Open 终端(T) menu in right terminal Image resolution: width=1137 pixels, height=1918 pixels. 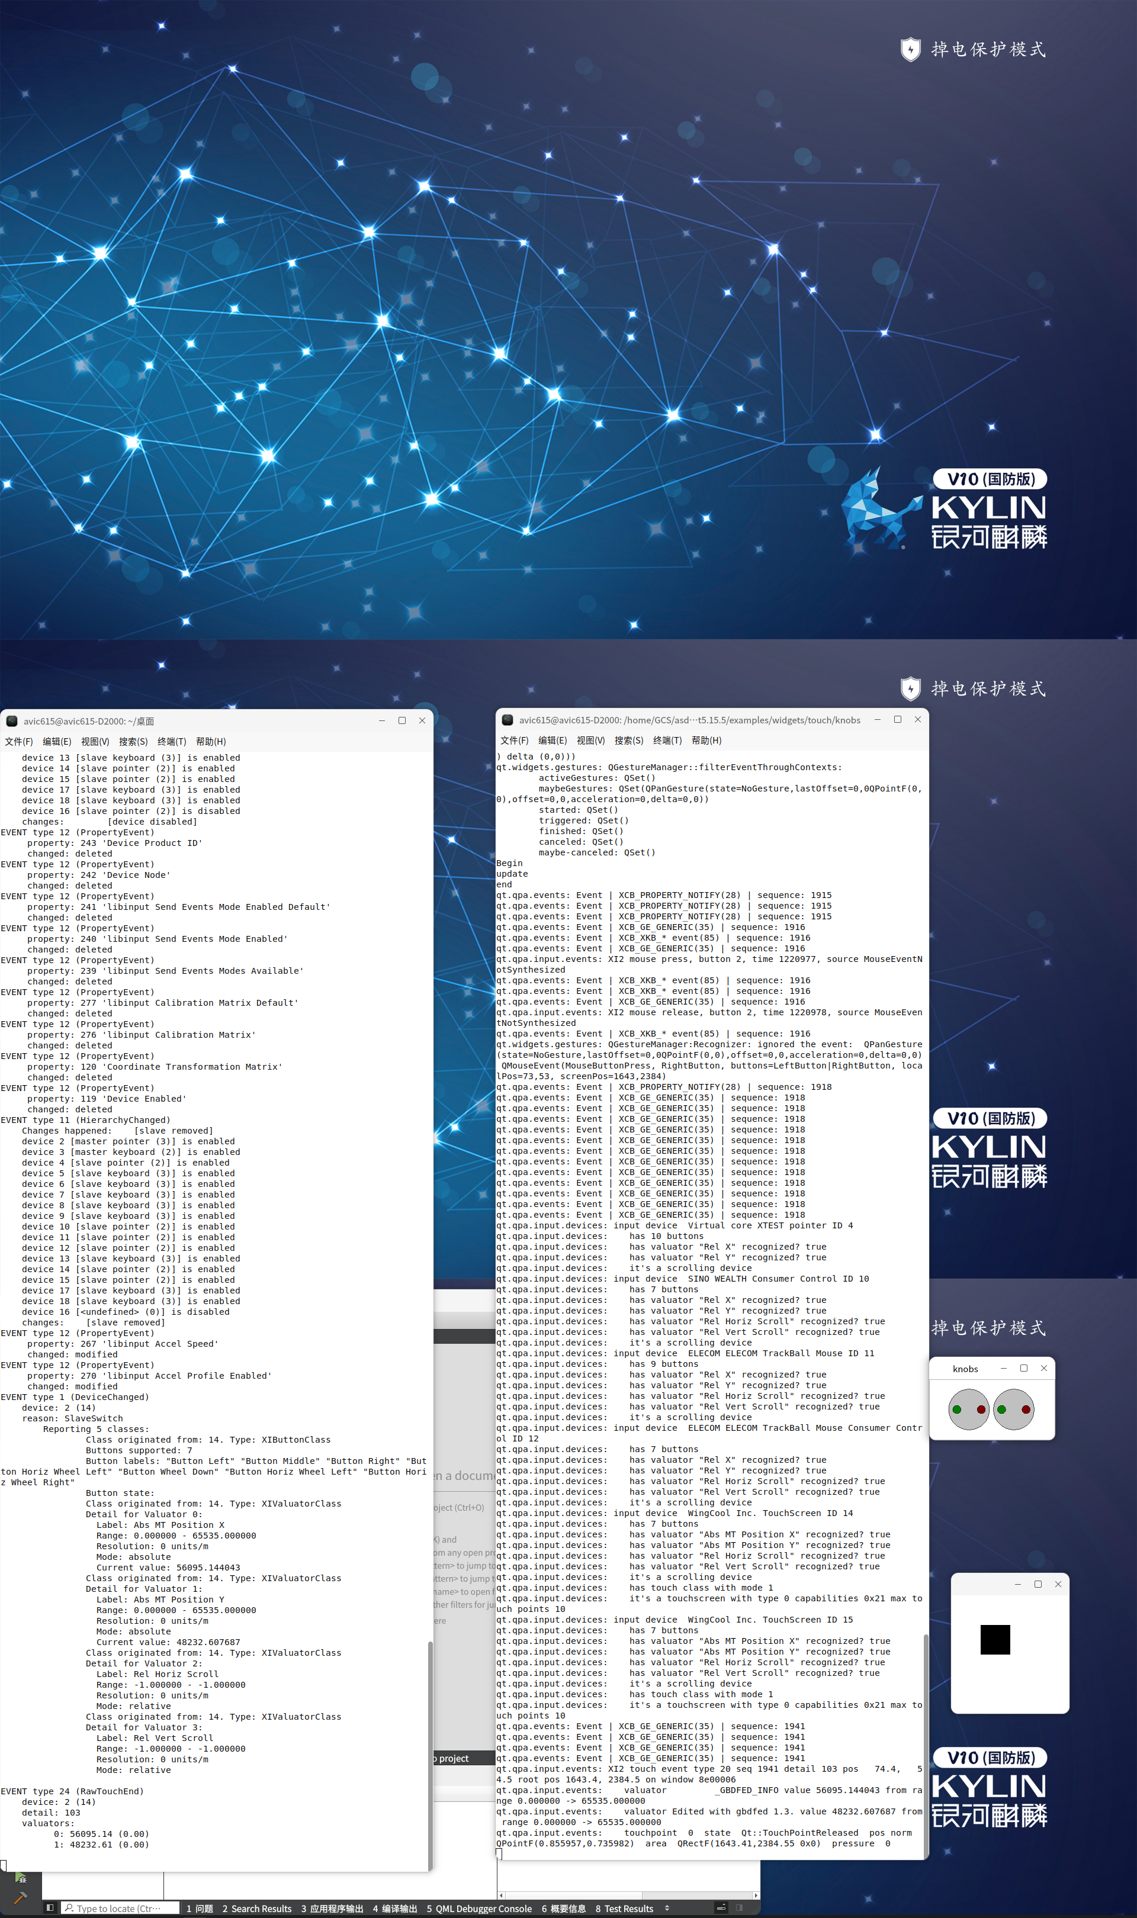667,741
